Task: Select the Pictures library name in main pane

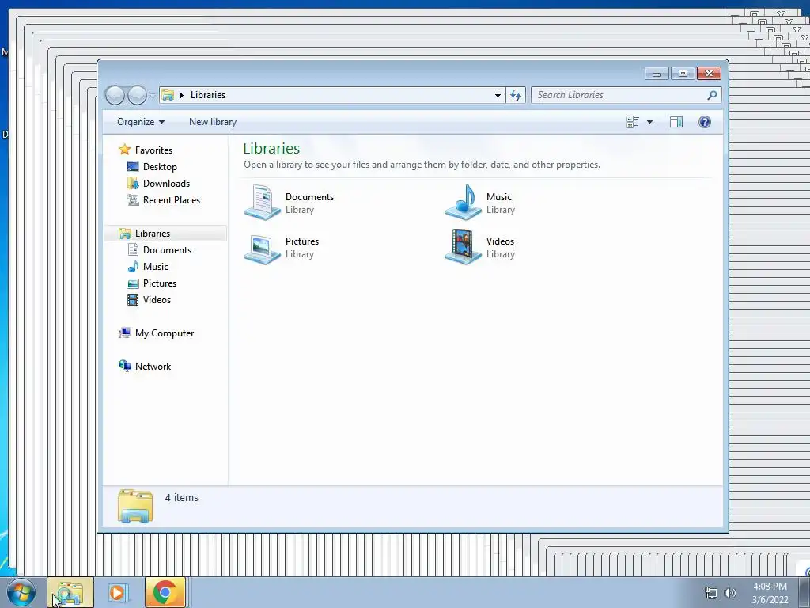Action: click(x=302, y=241)
